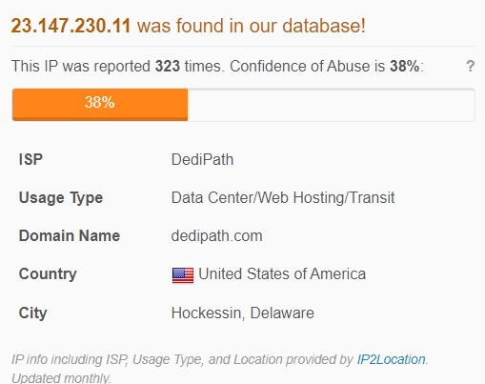Click the question mark help icon

(x=471, y=66)
